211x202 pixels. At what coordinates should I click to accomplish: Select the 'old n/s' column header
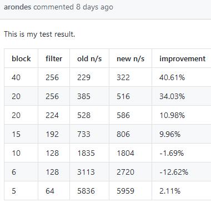pos(89,58)
